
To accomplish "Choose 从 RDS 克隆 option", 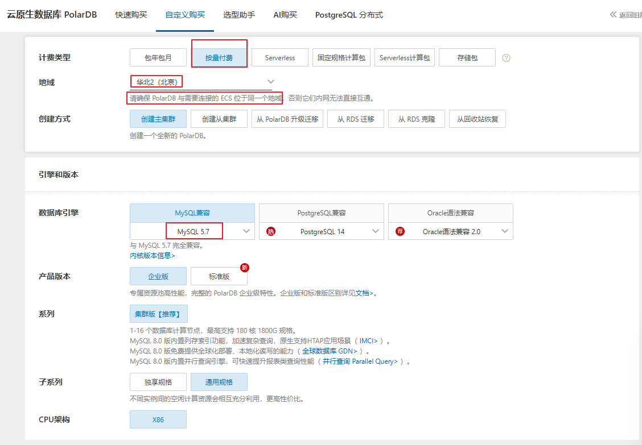I will pyautogui.click(x=417, y=119).
